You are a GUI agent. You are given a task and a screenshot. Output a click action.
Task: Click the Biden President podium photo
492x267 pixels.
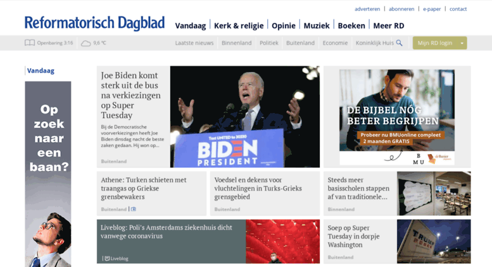tap(245, 117)
